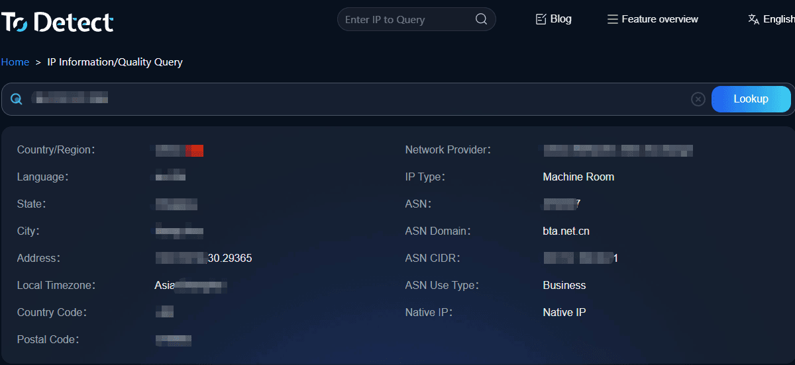Focus the header 'Enter IP to Query' field
This screenshot has height=365, width=795.
tap(407, 19)
